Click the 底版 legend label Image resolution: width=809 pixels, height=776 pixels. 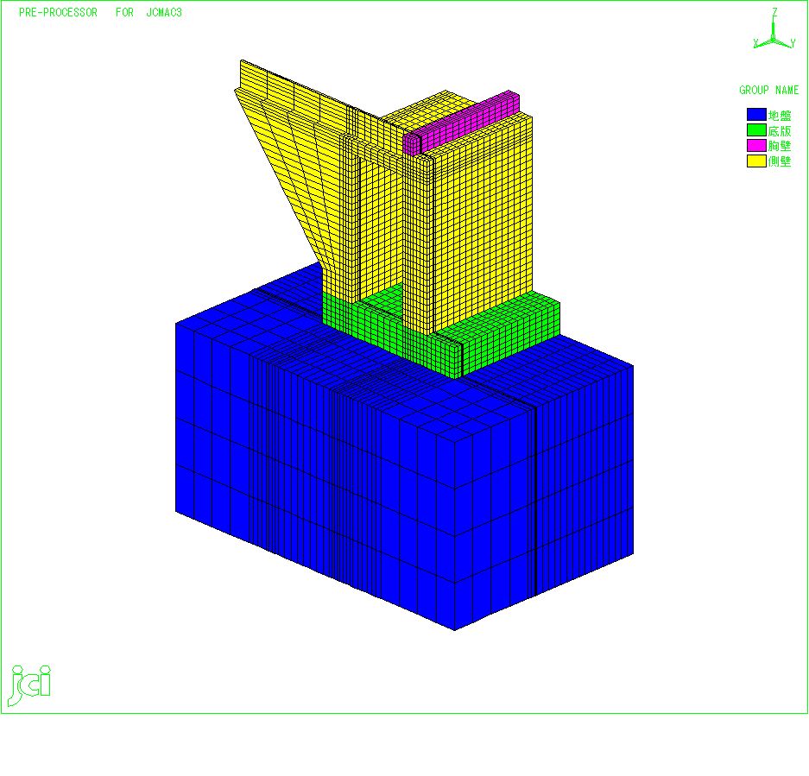[780, 130]
